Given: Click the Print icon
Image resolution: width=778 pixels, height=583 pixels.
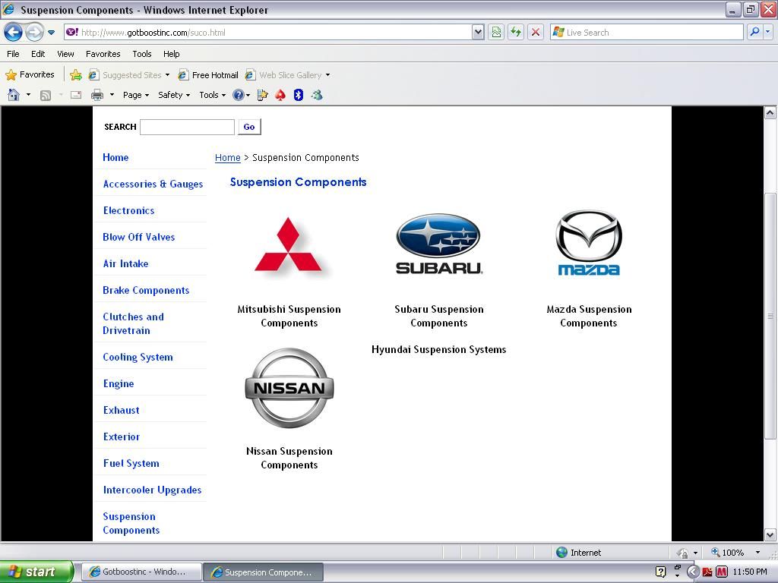Looking at the screenshot, I should tap(97, 95).
